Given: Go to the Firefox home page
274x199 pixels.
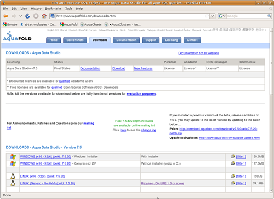Looking at the screenshot, I should pos(44,16).
